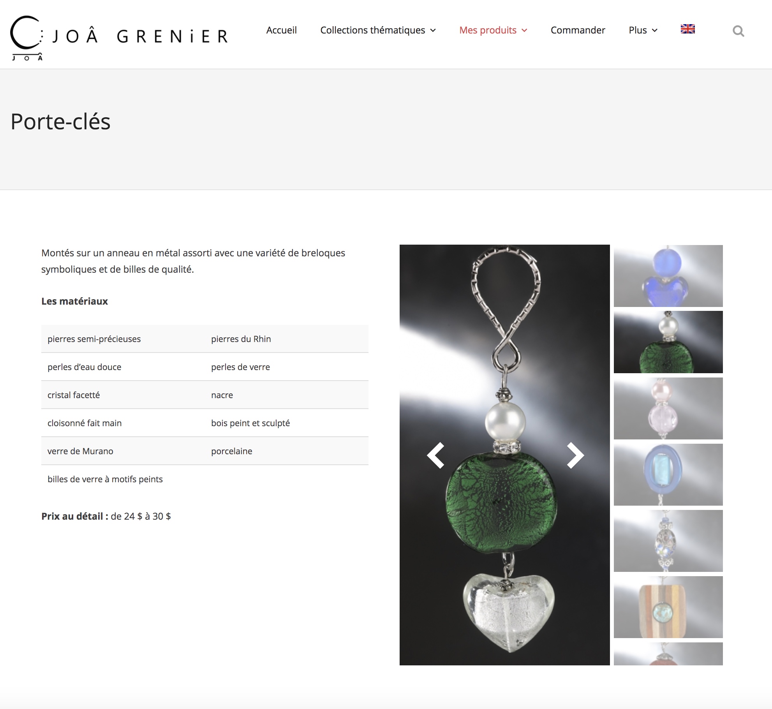Select the green glass keychain thumbnail
This screenshot has width=772, height=709.
pyautogui.click(x=668, y=342)
